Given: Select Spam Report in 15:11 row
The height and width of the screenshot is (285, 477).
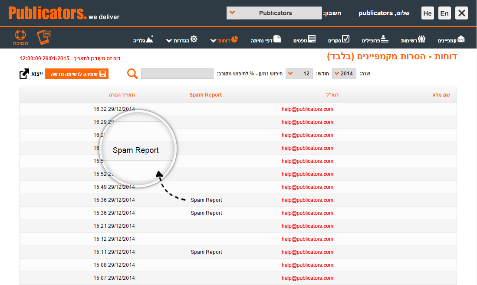Looking at the screenshot, I should pos(206,252).
